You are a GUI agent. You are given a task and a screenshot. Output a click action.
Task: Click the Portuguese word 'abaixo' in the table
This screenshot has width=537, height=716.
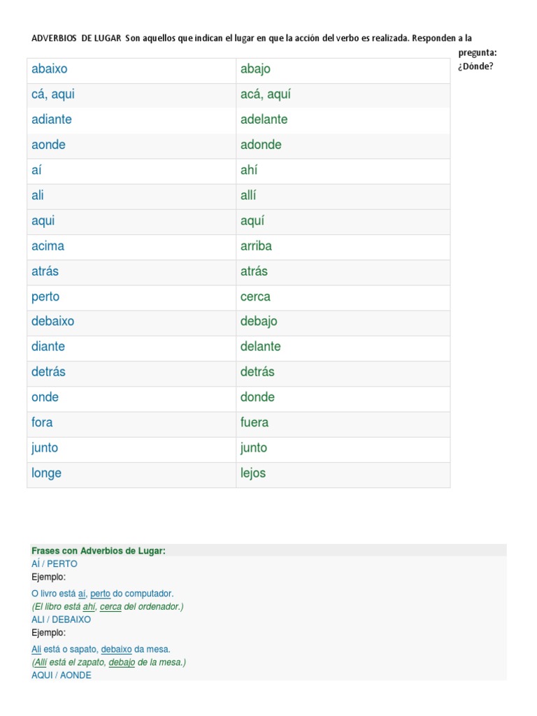tap(50, 69)
